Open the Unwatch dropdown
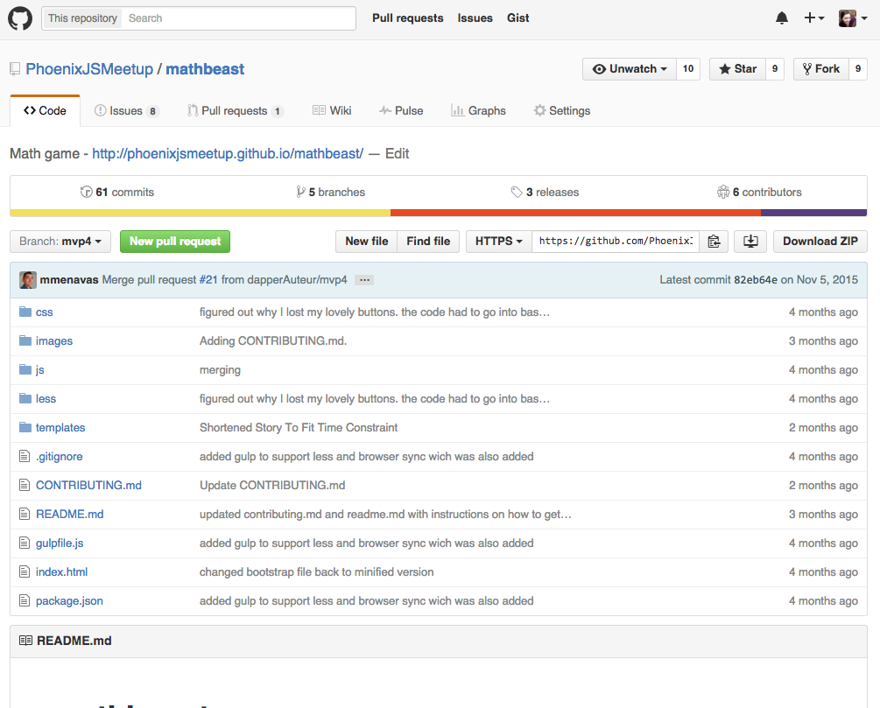Image resolution: width=880 pixels, height=708 pixels. (629, 69)
